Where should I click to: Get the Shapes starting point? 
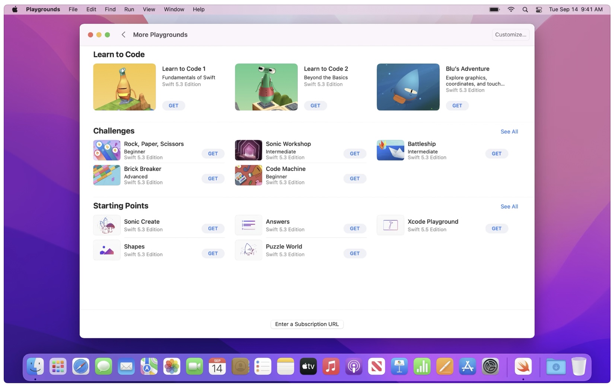tap(213, 253)
